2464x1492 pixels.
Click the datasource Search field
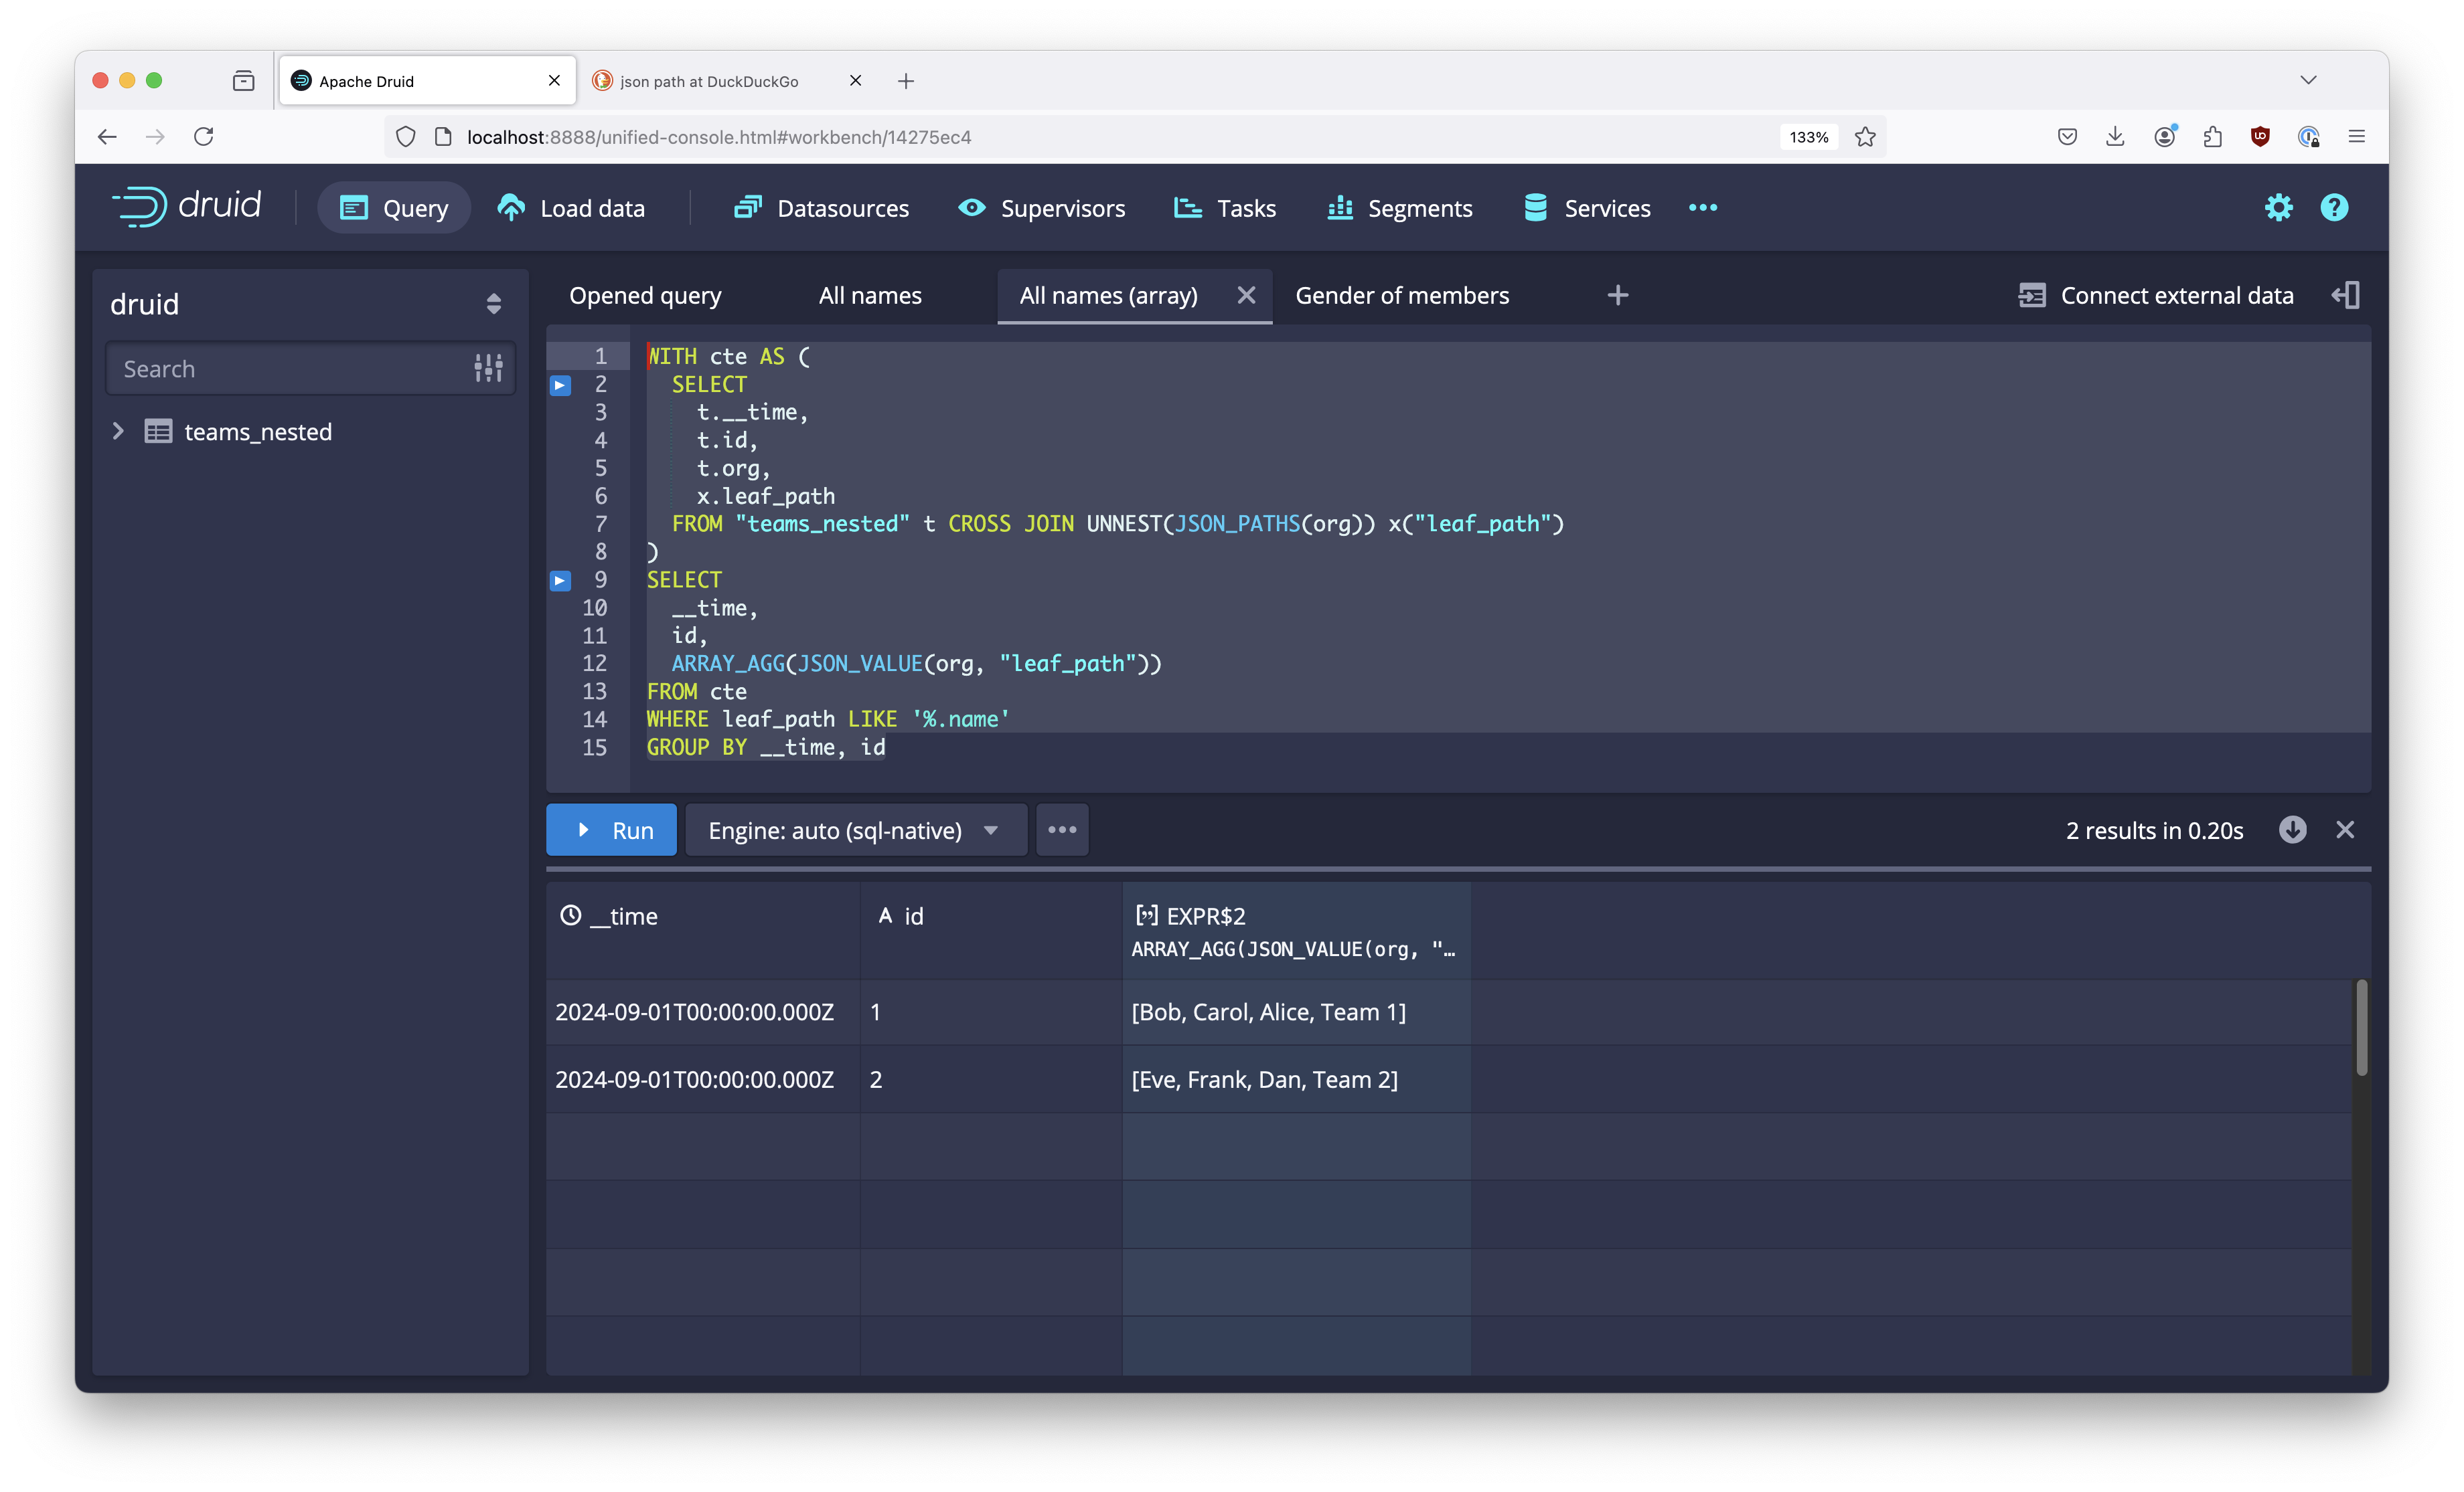(x=290, y=368)
